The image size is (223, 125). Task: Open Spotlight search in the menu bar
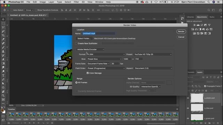[208, 2]
